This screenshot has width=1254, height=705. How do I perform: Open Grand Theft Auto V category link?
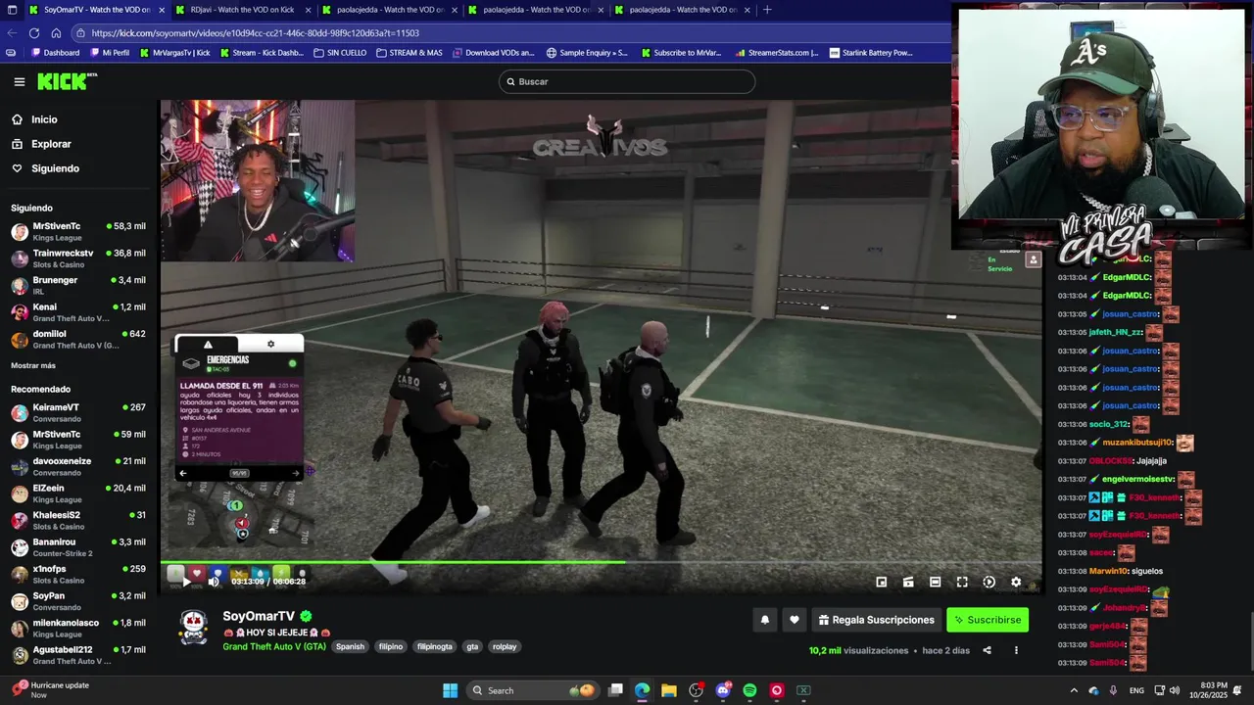274,647
